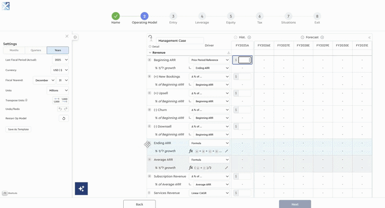This screenshot has height=208, width=385.
Task: Click the Save As Template button
Action: tap(18, 129)
